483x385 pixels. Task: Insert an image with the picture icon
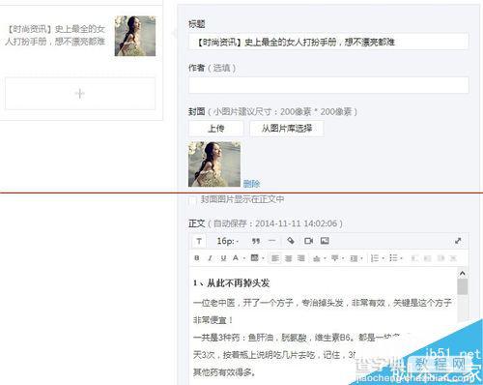[x=325, y=241]
